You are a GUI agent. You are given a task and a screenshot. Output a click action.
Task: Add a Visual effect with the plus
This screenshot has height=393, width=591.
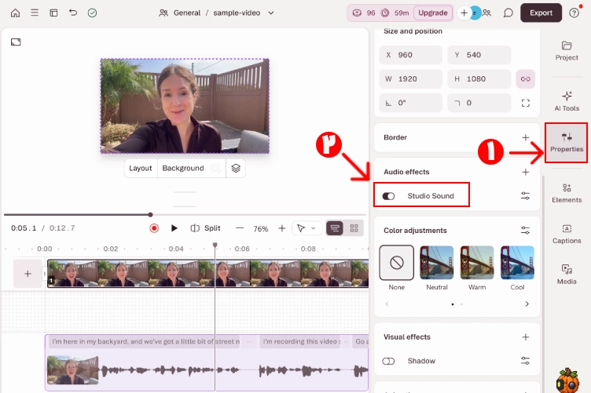pyautogui.click(x=526, y=337)
